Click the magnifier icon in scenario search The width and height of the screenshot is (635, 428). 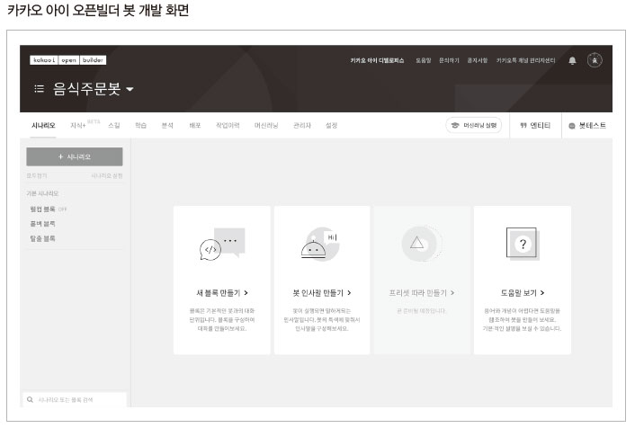(x=30, y=399)
